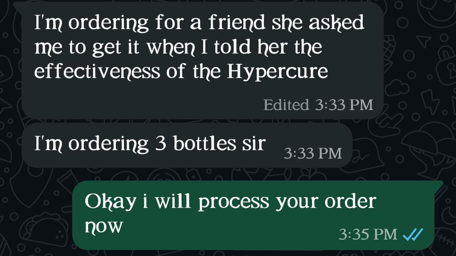Click the word "Hypercure" in the message
Image resolution: width=456 pixels, height=256 pixels.
[277, 72]
